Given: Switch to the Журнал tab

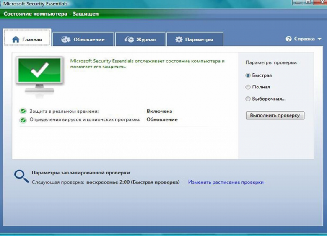Looking at the screenshot, I should click(140, 39).
